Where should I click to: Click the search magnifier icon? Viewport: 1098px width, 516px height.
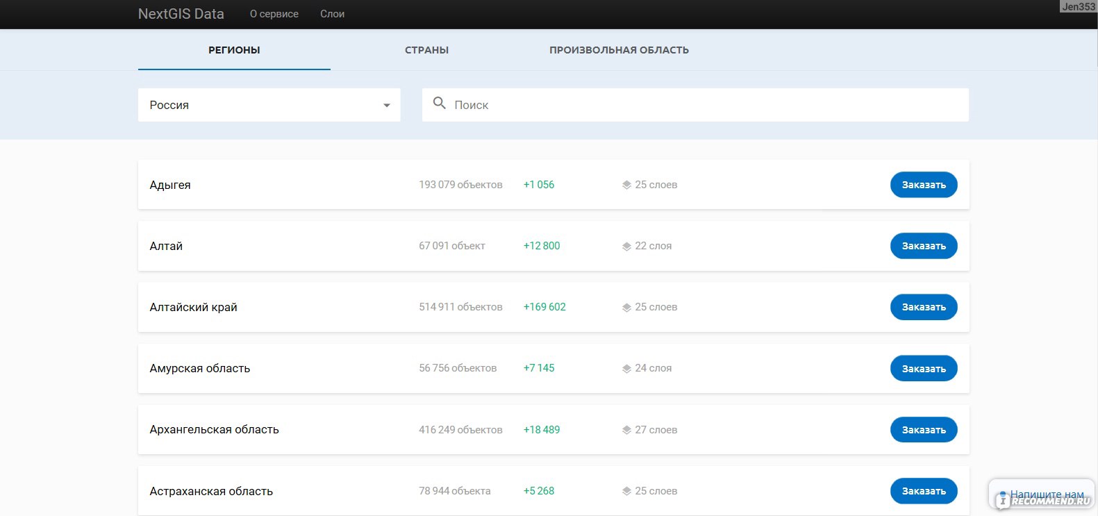coord(439,103)
